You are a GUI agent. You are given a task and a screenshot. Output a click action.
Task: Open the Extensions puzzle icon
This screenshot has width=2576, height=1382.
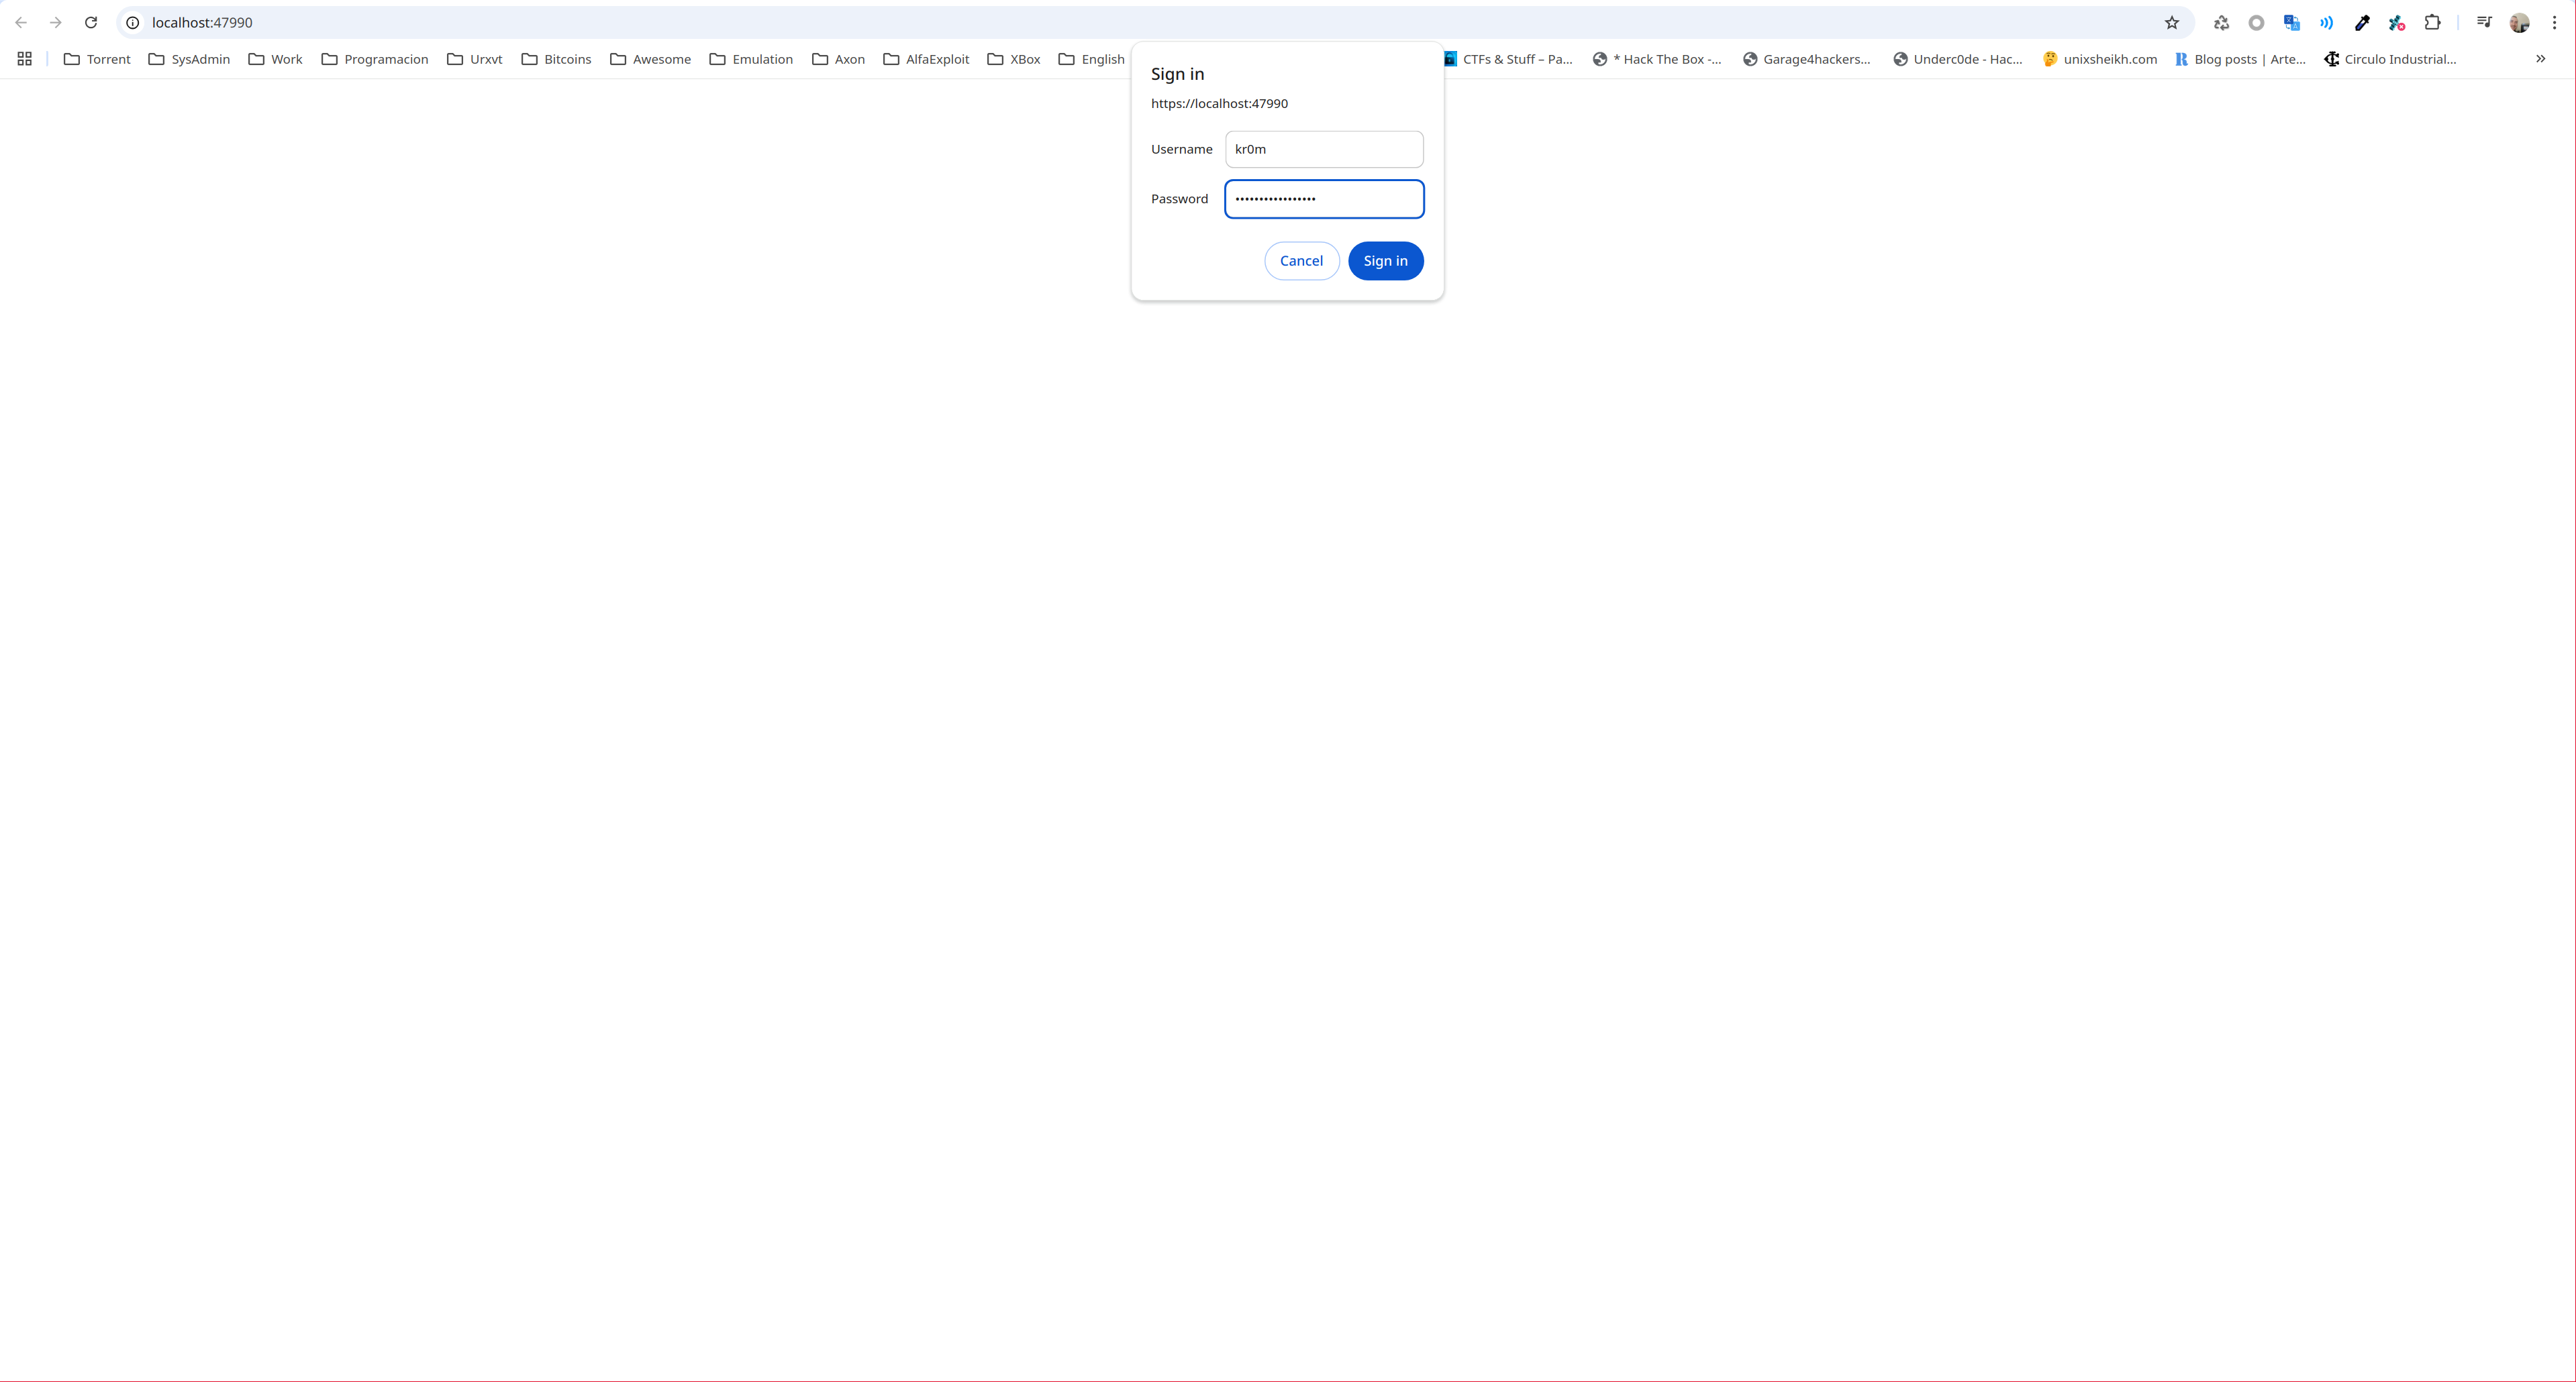2432,22
